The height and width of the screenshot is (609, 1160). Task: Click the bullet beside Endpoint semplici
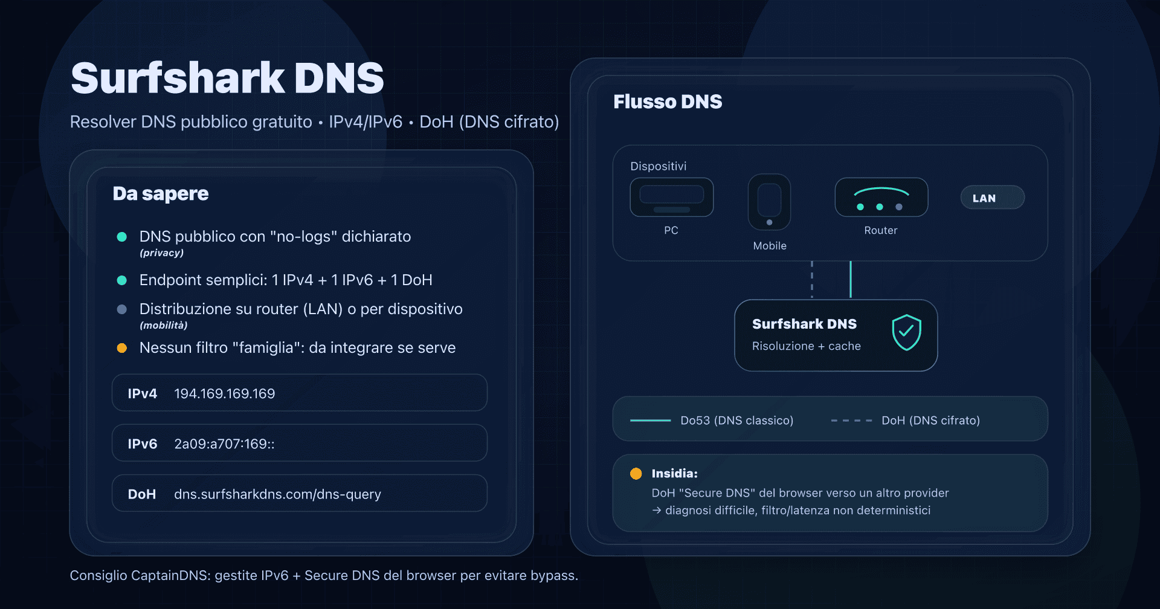(122, 280)
